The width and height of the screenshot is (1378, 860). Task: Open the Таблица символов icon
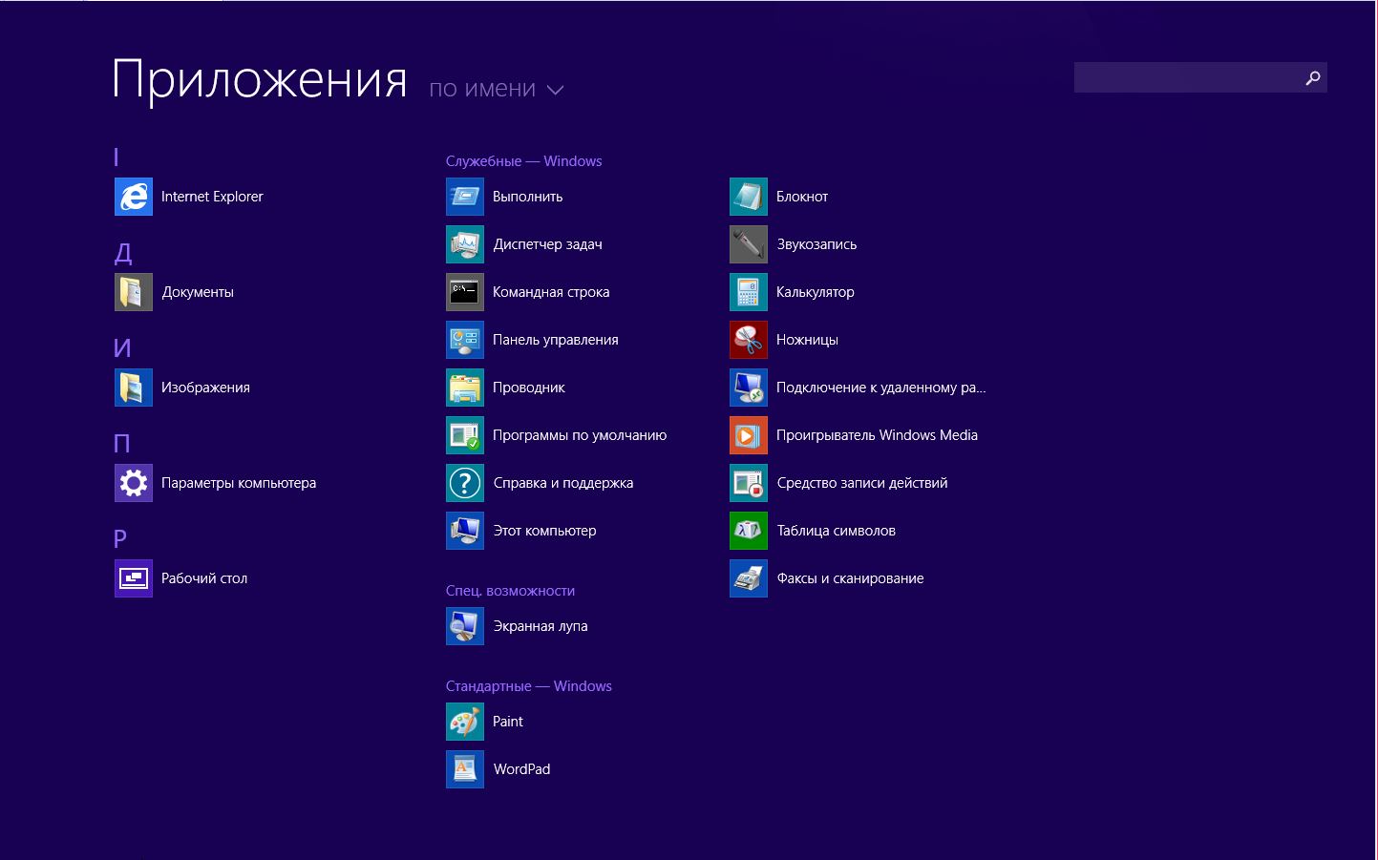coord(749,531)
